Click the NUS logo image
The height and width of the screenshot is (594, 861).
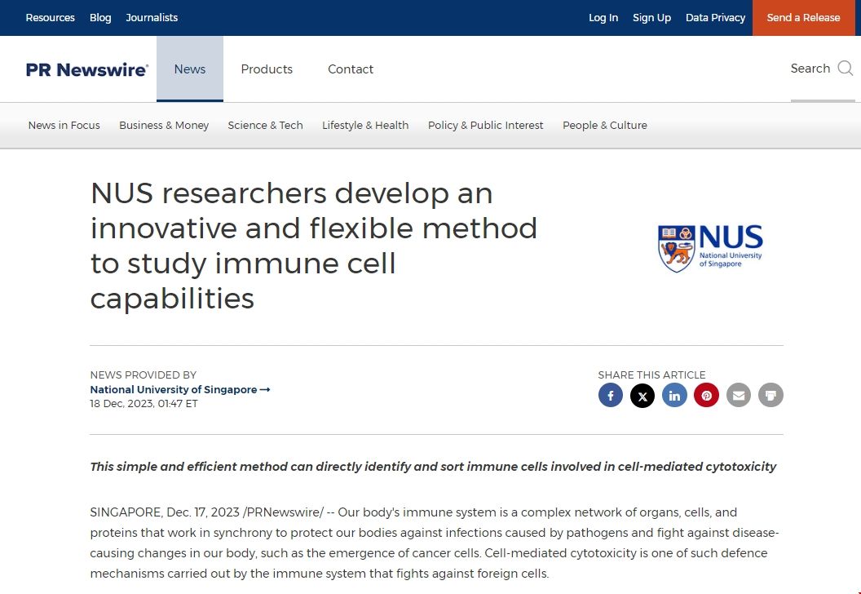tap(710, 248)
